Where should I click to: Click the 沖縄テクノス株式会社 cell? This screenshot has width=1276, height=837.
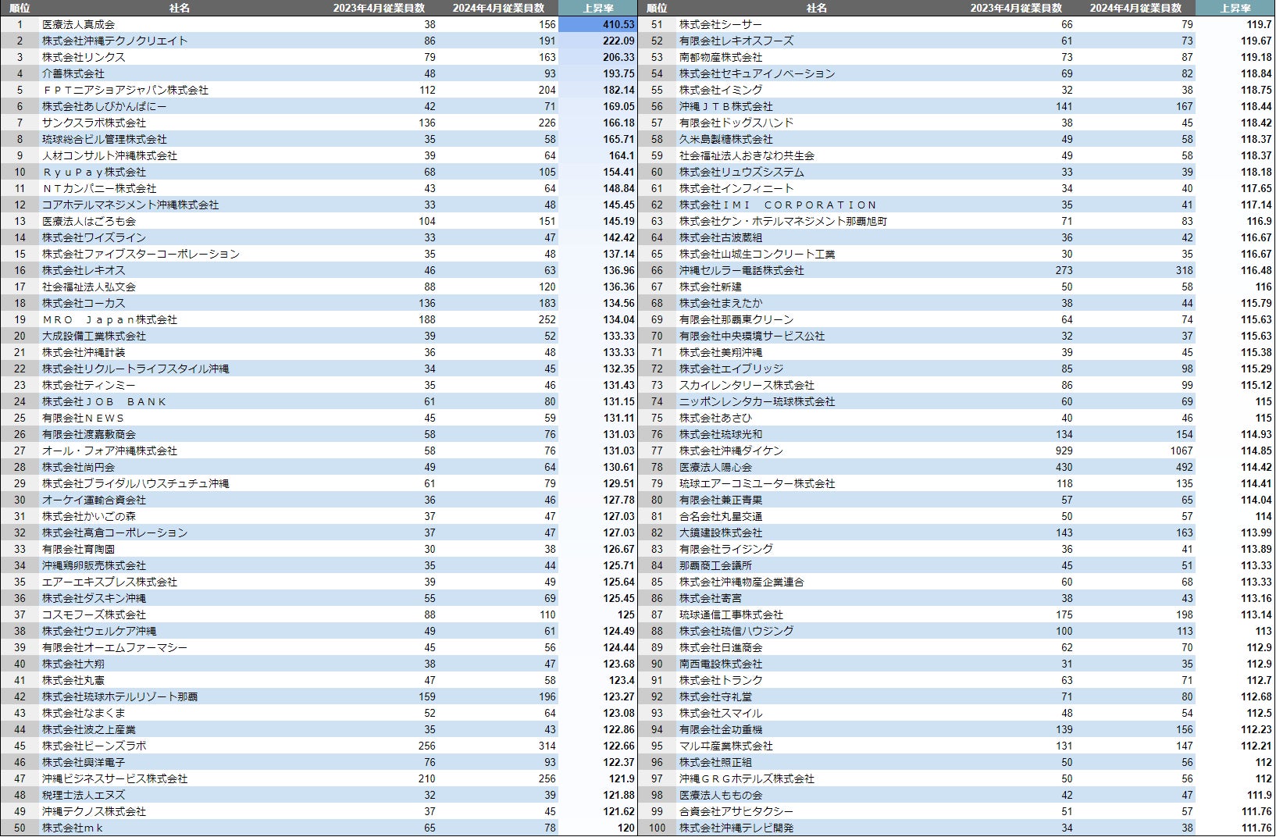(x=94, y=811)
